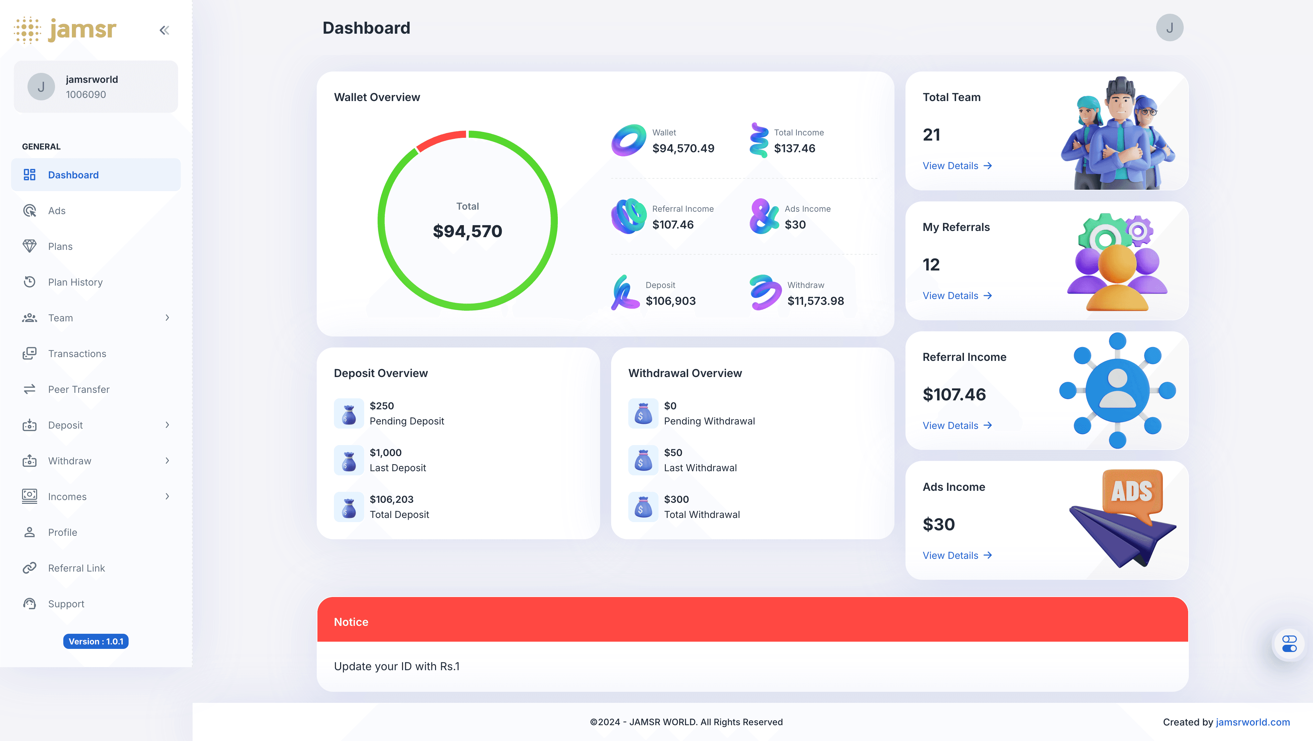Click the Plans diamond icon
1313x741 pixels.
pyautogui.click(x=30, y=246)
